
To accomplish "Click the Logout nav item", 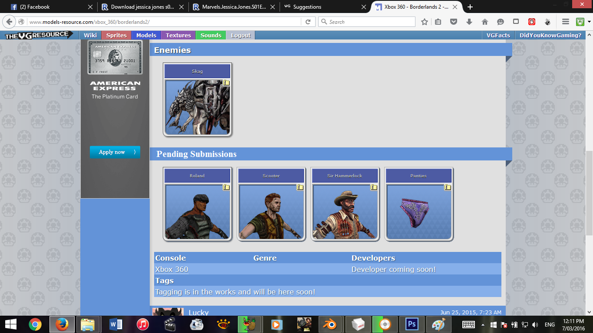I will pos(241,36).
